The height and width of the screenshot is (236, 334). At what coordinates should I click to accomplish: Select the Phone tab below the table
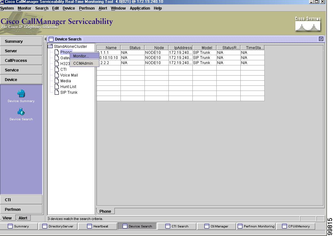click(x=105, y=211)
